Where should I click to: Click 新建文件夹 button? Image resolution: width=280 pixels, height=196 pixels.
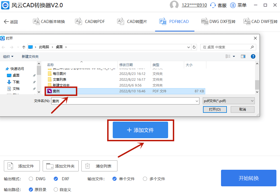coord(30,56)
